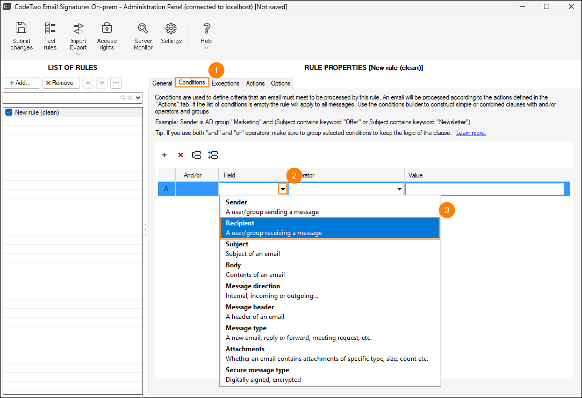Click the Learn more link
This screenshot has width=582, height=398.
tap(471, 133)
